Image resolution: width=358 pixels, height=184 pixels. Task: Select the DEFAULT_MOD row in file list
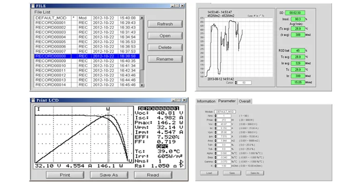[x=87, y=18]
